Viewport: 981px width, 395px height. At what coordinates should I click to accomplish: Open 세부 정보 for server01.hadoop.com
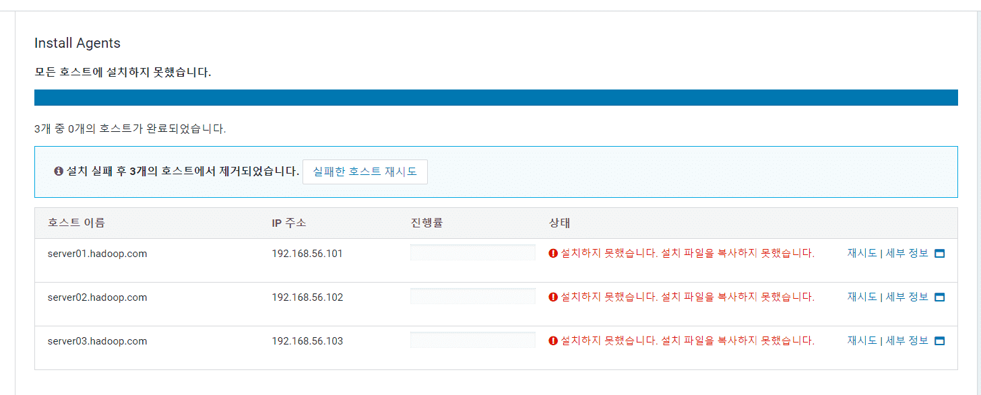907,254
